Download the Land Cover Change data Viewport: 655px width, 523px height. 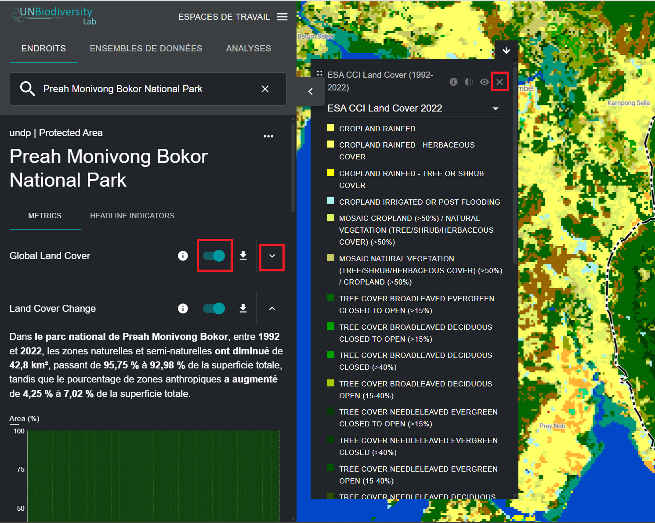[243, 309]
